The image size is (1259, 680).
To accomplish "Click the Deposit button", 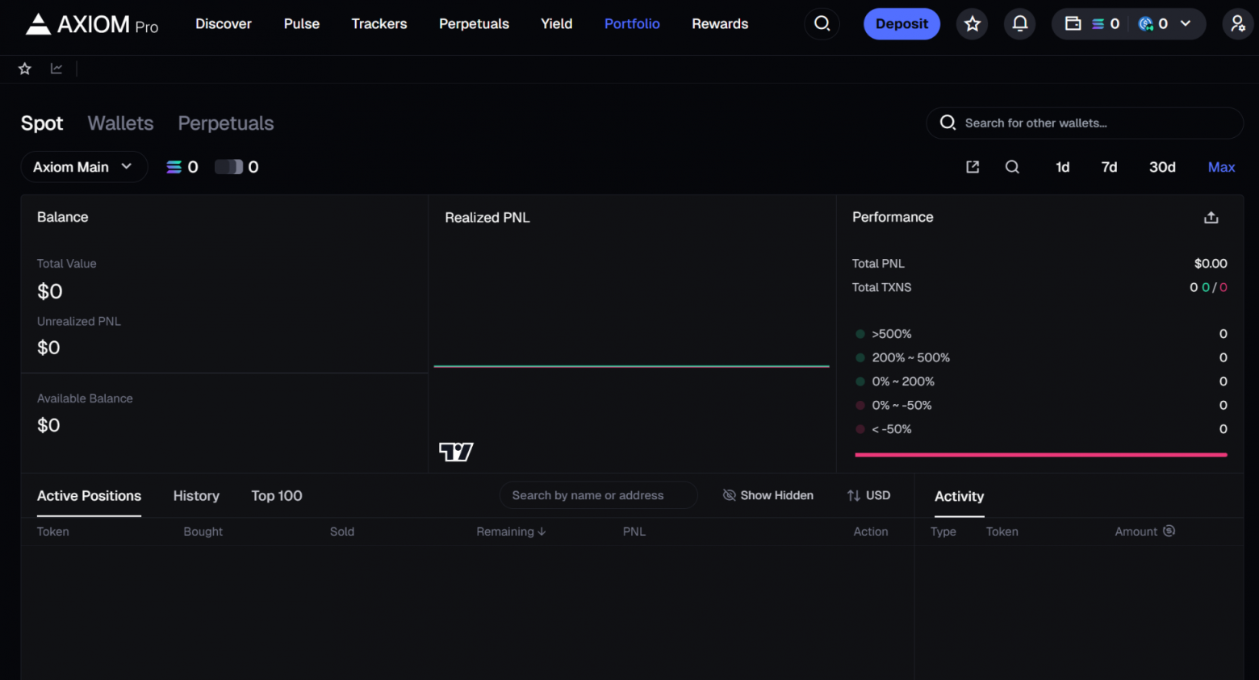I will coord(901,23).
